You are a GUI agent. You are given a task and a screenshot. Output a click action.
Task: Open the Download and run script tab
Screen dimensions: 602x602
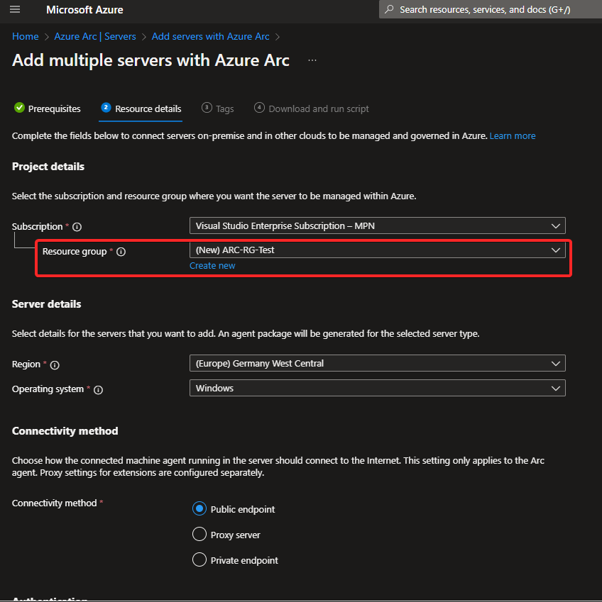click(x=311, y=108)
